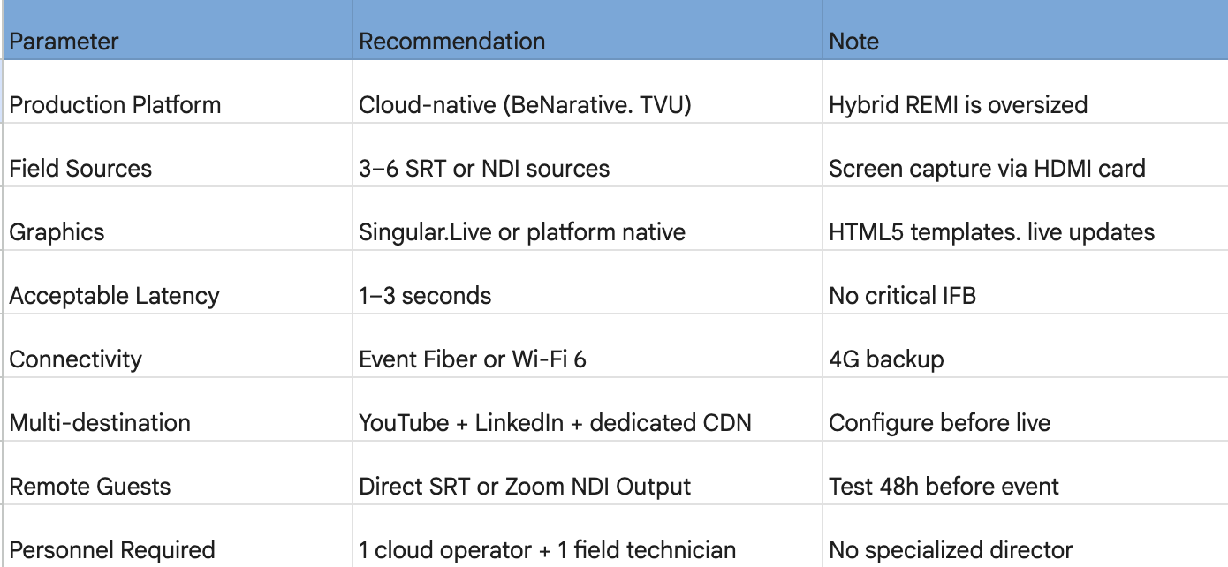
Task: Select the Singular.Live or platform native cell
Action: tap(587, 219)
